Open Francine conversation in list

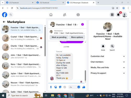click(x=22, y=29)
